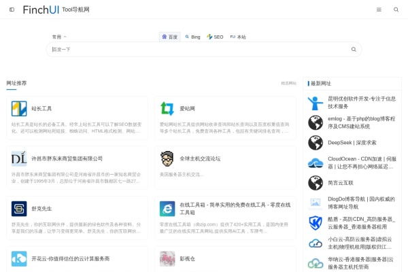
Task: Open 许昌市胖东来商贸集团有限公司 link
Action: coord(67,158)
